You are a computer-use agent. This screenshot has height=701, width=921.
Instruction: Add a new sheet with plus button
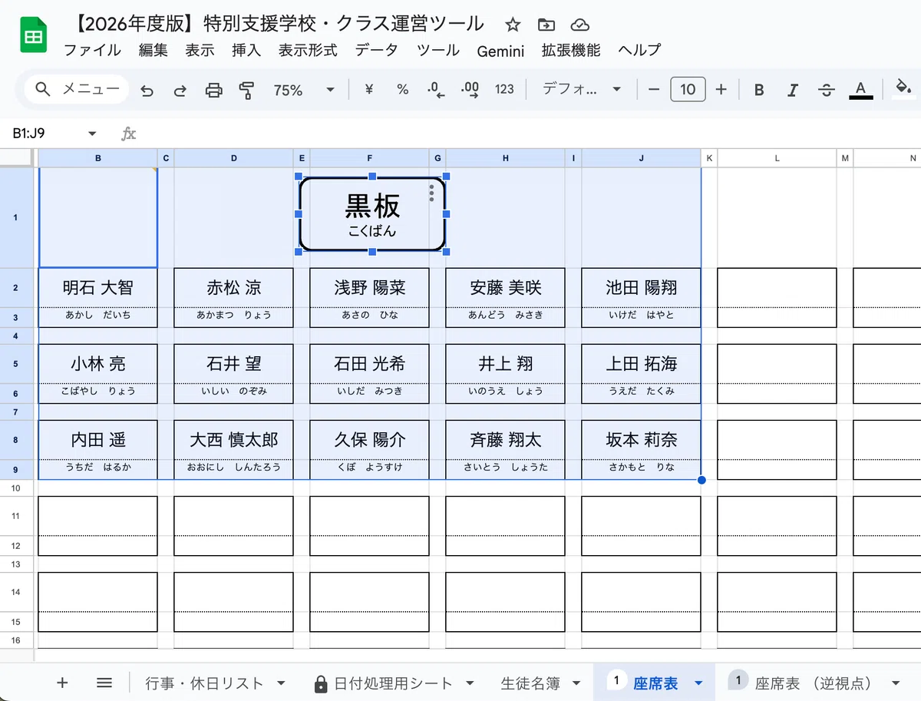63,683
